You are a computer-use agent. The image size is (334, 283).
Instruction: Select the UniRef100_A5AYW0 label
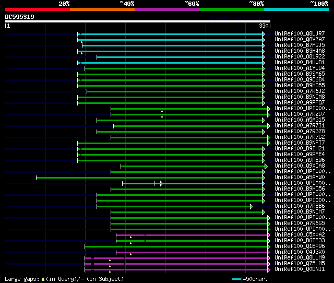[300, 178]
